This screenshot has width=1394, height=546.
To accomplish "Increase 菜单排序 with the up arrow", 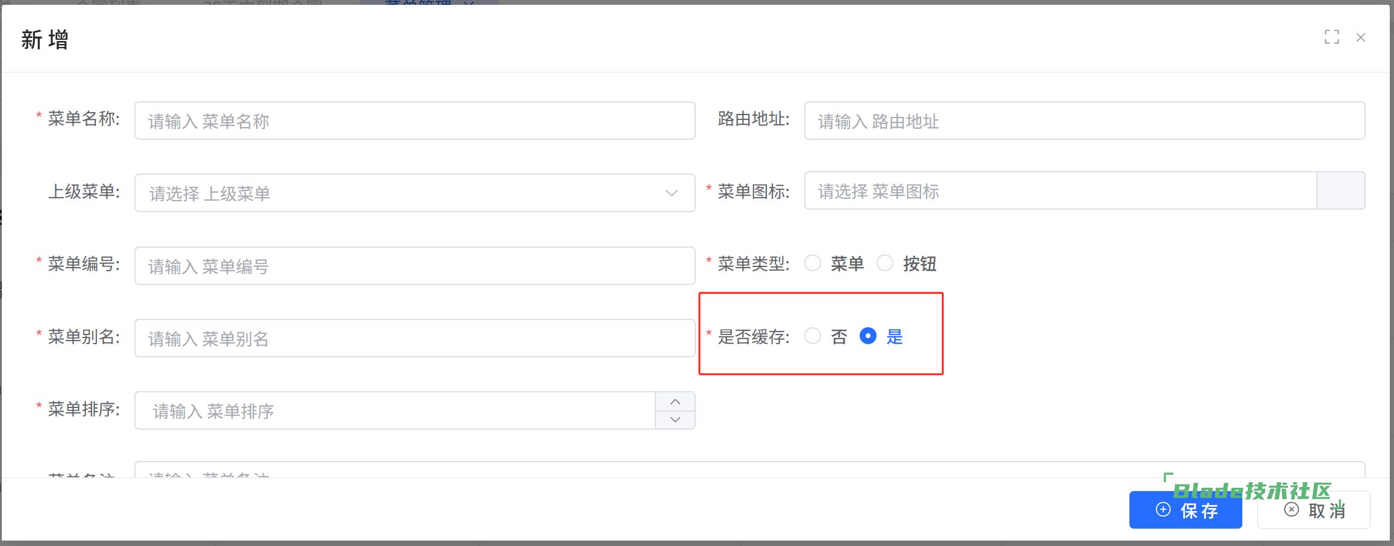I will click(x=675, y=402).
